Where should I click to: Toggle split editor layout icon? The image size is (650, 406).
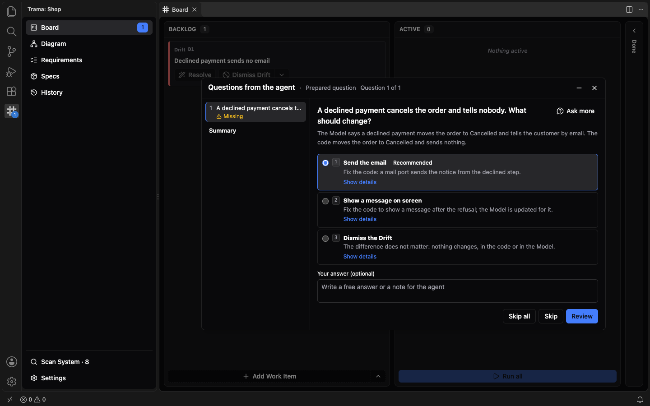pos(629,9)
